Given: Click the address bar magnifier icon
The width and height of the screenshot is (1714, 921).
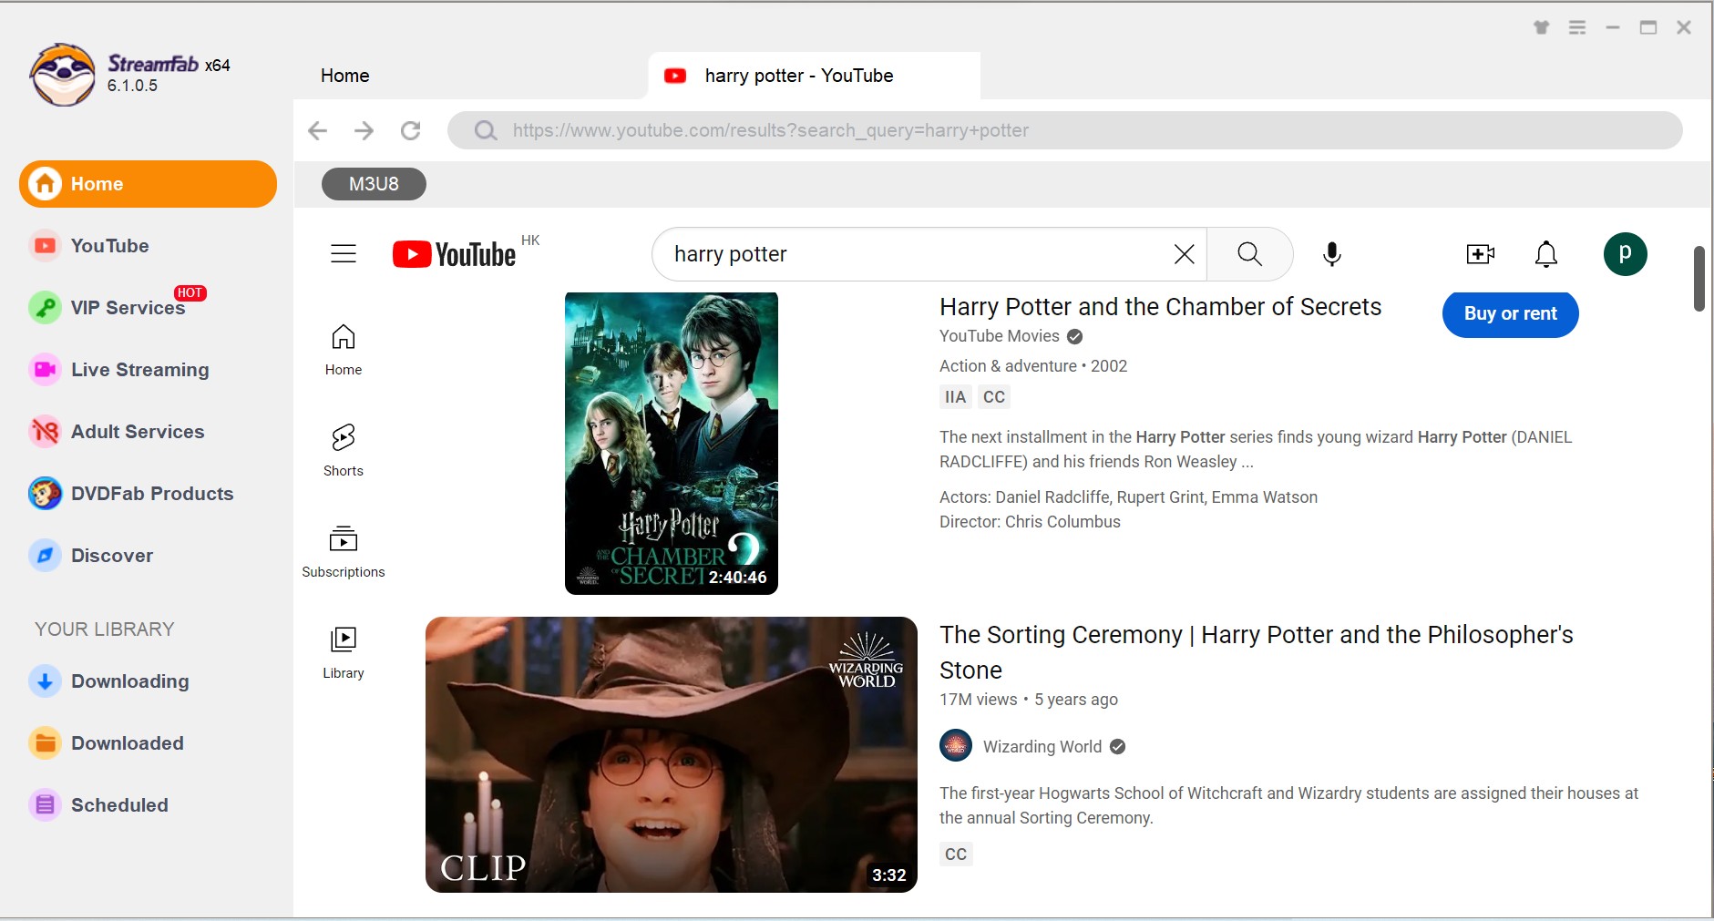Looking at the screenshot, I should [486, 130].
